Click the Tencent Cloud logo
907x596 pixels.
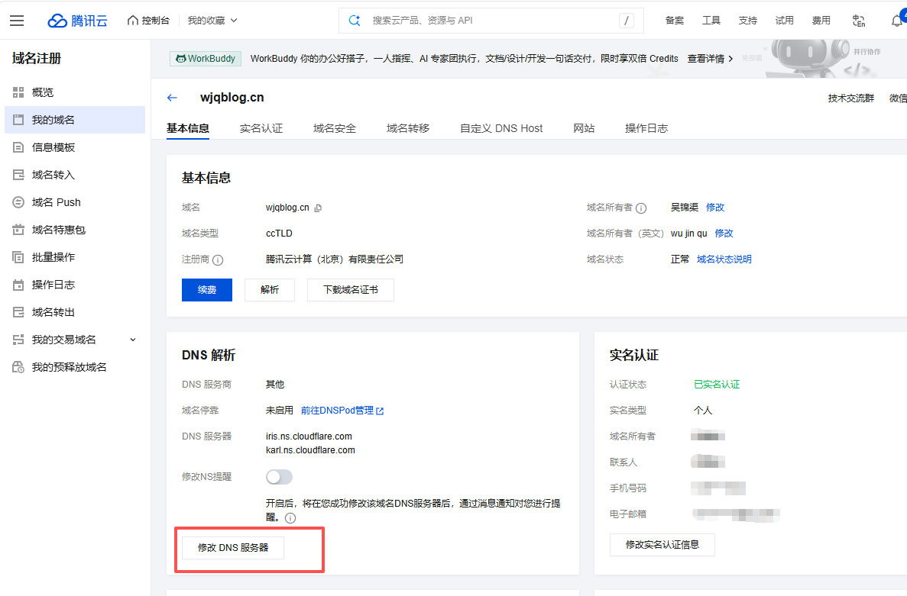[x=77, y=21]
